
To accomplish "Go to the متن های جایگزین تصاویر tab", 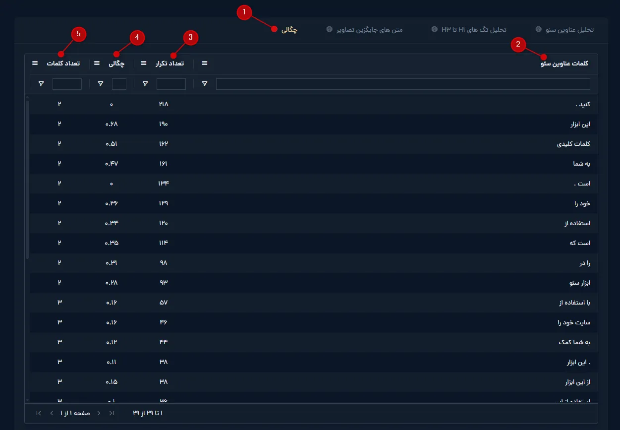I will (x=369, y=30).
